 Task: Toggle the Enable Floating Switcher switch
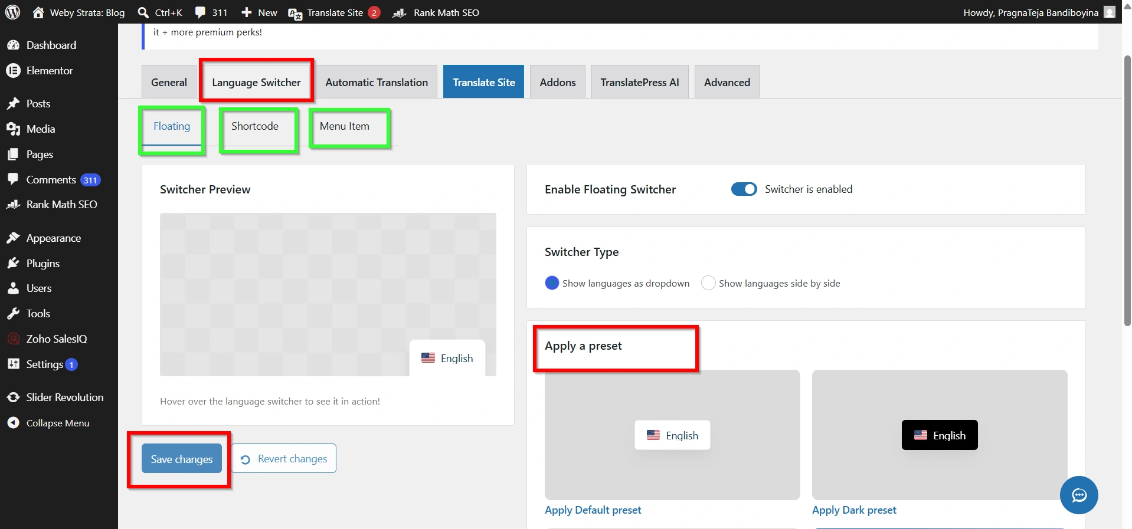[x=744, y=189]
